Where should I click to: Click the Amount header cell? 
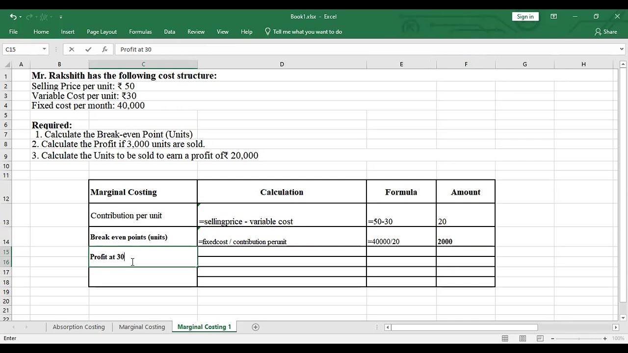pyautogui.click(x=466, y=192)
